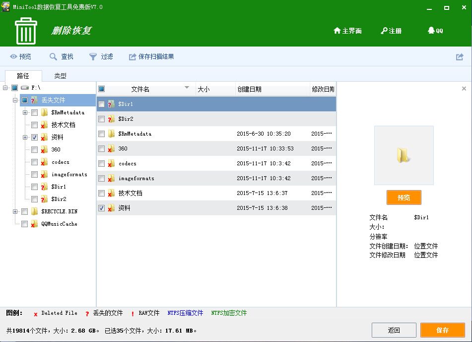Collapse the 丢失文件 tree node
The height and width of the screenshot is (342, 472).
pos(15,100)
